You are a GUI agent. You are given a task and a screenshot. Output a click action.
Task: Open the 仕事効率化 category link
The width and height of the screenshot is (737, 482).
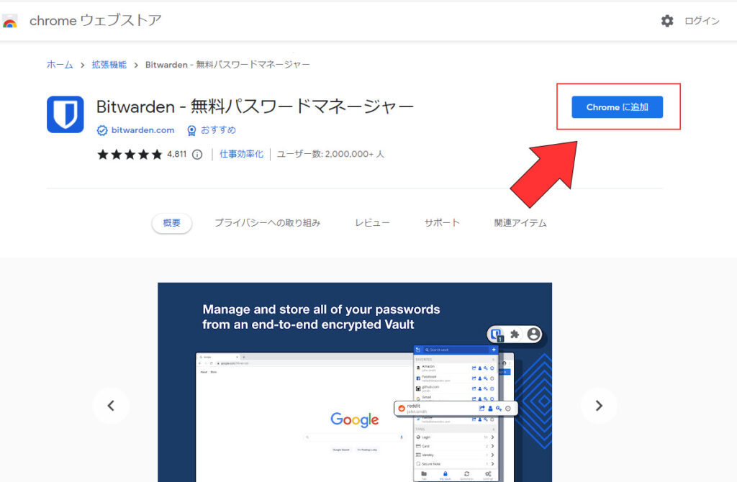point(242,154)
